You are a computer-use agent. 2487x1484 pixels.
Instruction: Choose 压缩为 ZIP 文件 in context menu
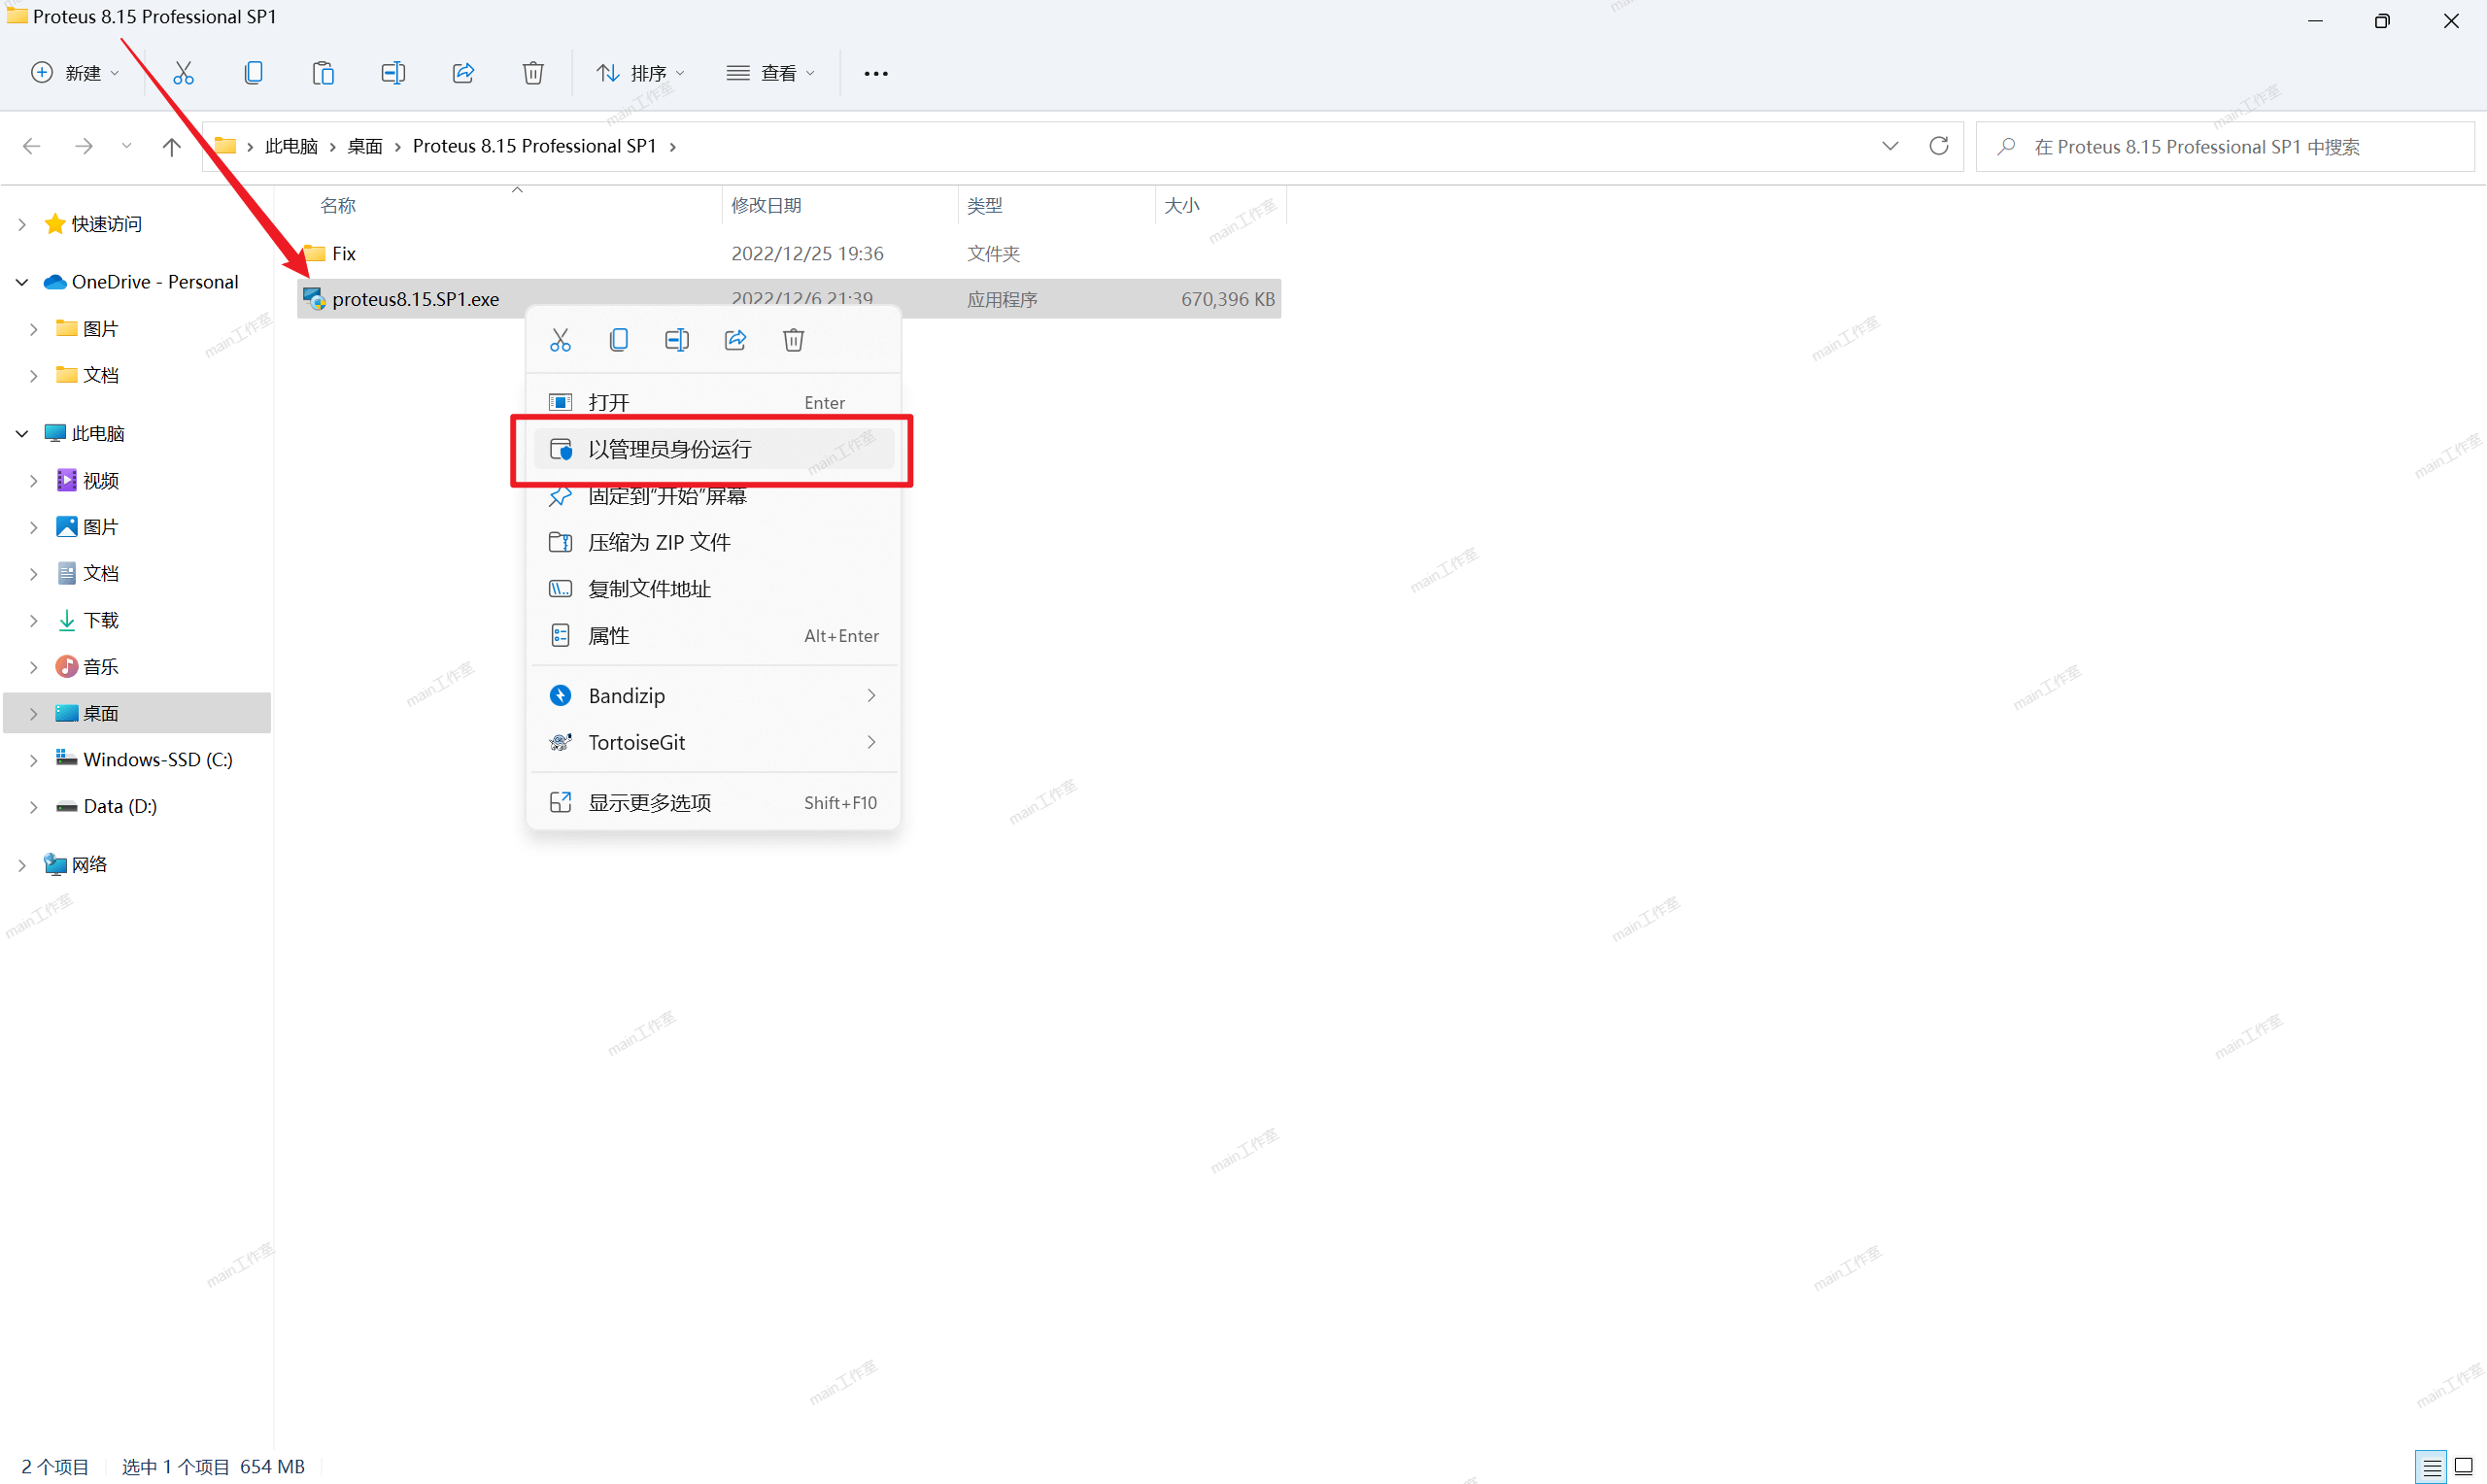tap(714, 542)
